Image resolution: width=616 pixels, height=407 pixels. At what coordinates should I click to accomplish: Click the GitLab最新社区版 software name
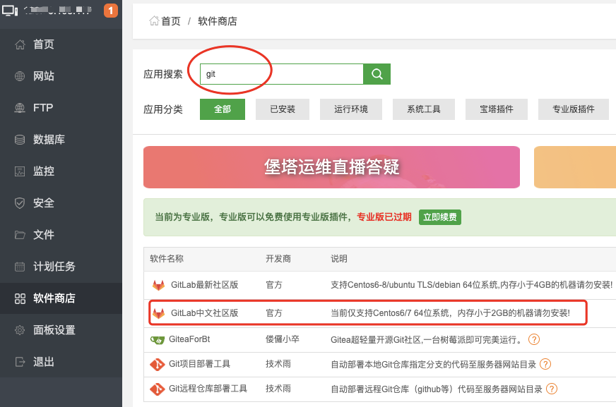(205, 285)
